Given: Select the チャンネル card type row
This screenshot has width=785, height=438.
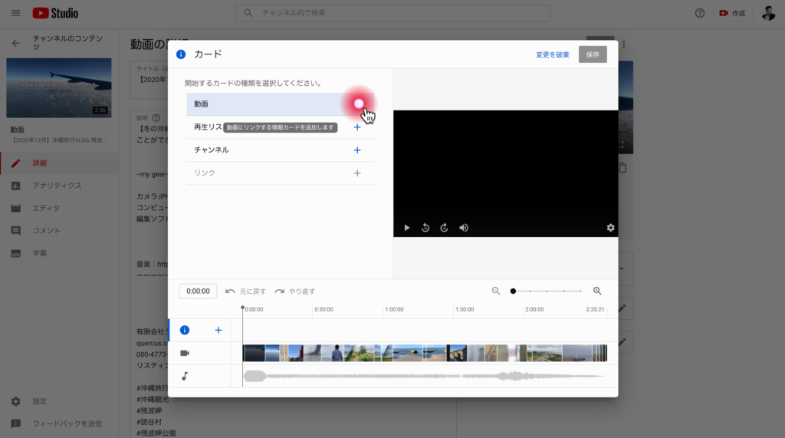Looking at the screenshot, I should point(281,150).
